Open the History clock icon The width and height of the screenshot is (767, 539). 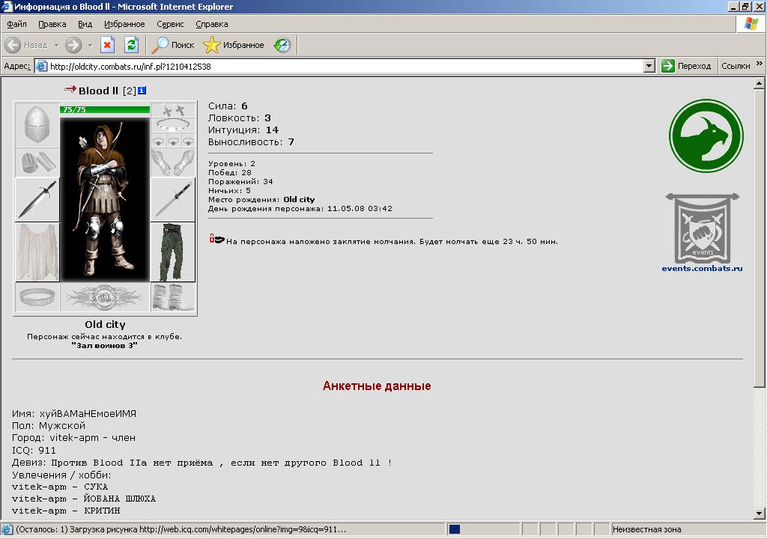point(282,45)
